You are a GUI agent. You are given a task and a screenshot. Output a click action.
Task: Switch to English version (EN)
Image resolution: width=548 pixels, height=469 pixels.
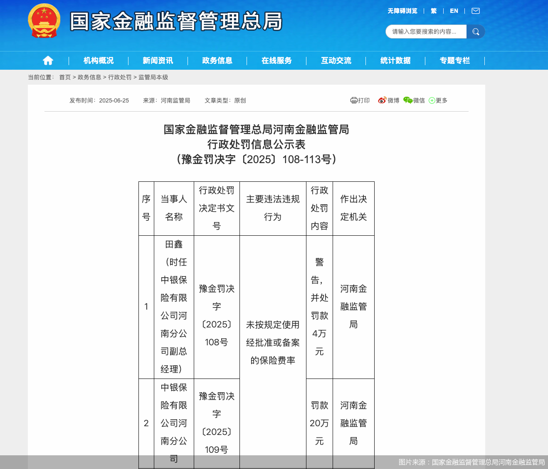(454, 11)
